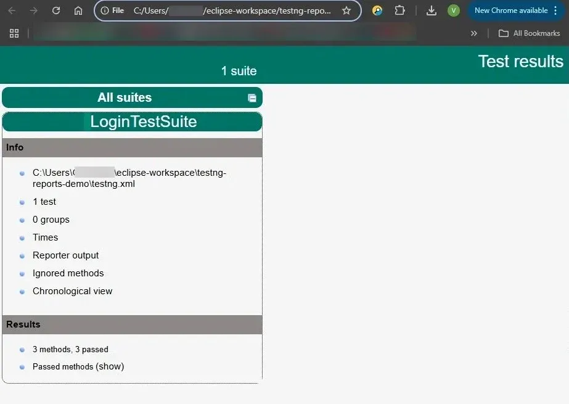The width and height of the screenshot is (569, 404).
Task: Click the 3 methods, 3 passed entry
Action: pyautogui.click(x=70, y=349)
